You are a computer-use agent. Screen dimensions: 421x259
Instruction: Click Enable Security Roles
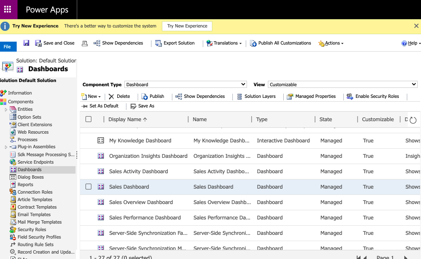373,97
